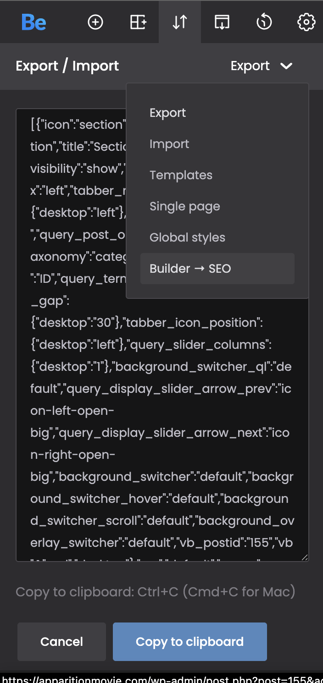Open the add section layout icon
Viewport: 323px width, 683px height.
[x=138, y=22]
